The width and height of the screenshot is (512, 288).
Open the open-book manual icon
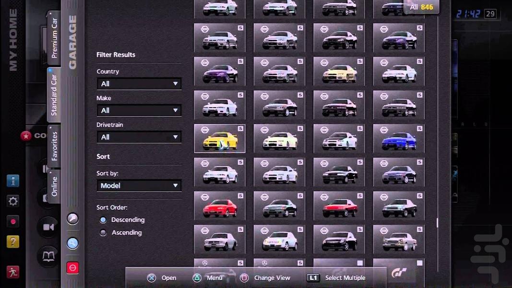48,256
